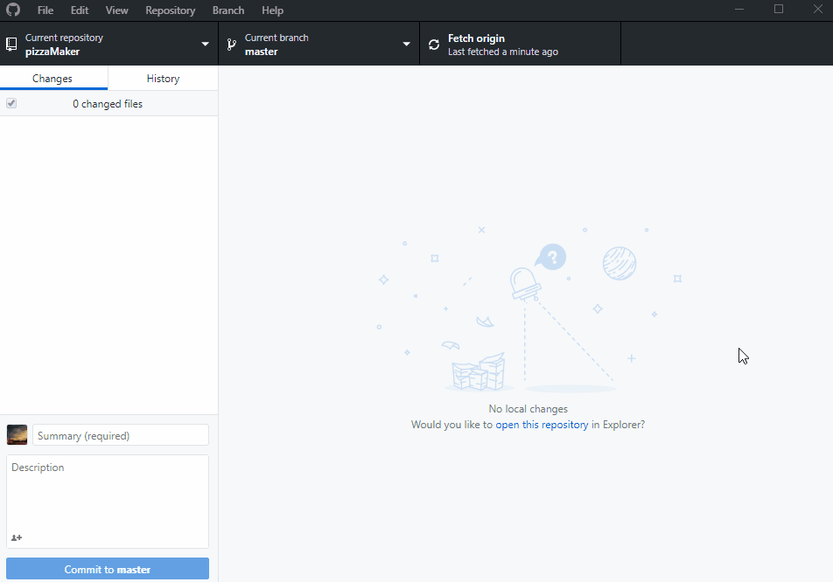Open the Branch menu
This screenshot has width=833, height=582.
(227, 10)
